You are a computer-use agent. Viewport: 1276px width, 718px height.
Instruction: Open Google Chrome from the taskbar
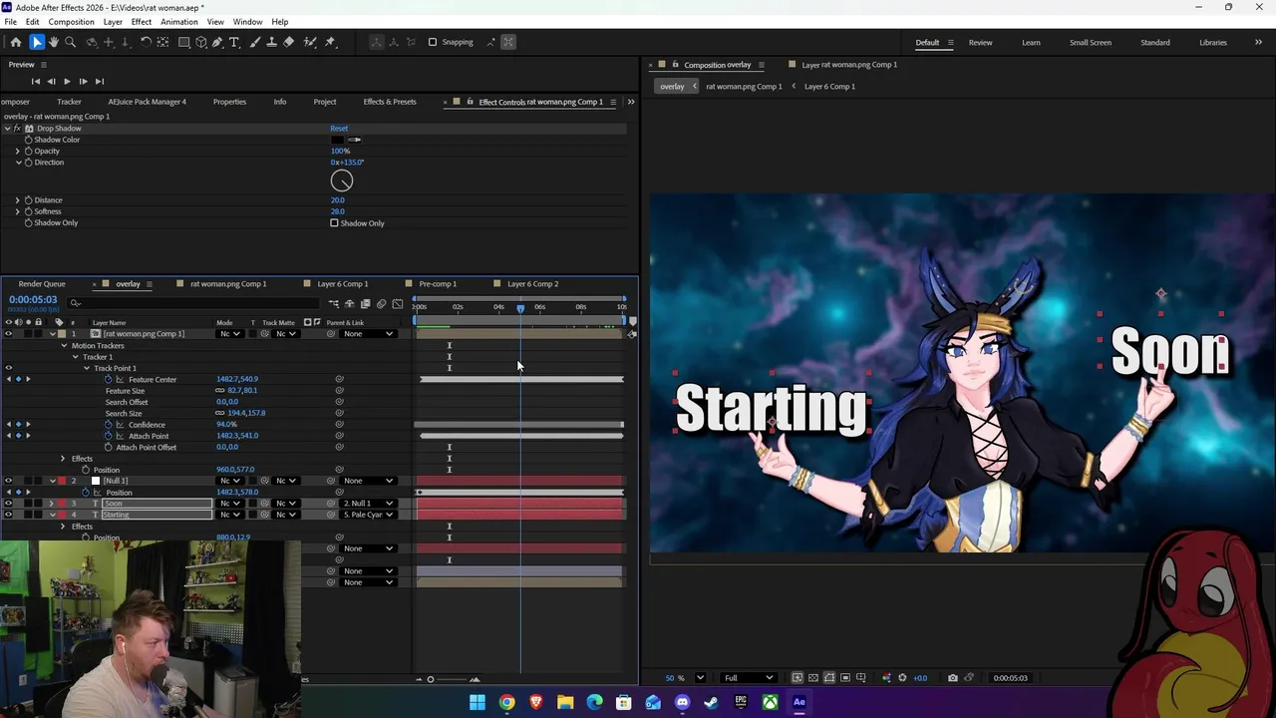pos(506,702)
